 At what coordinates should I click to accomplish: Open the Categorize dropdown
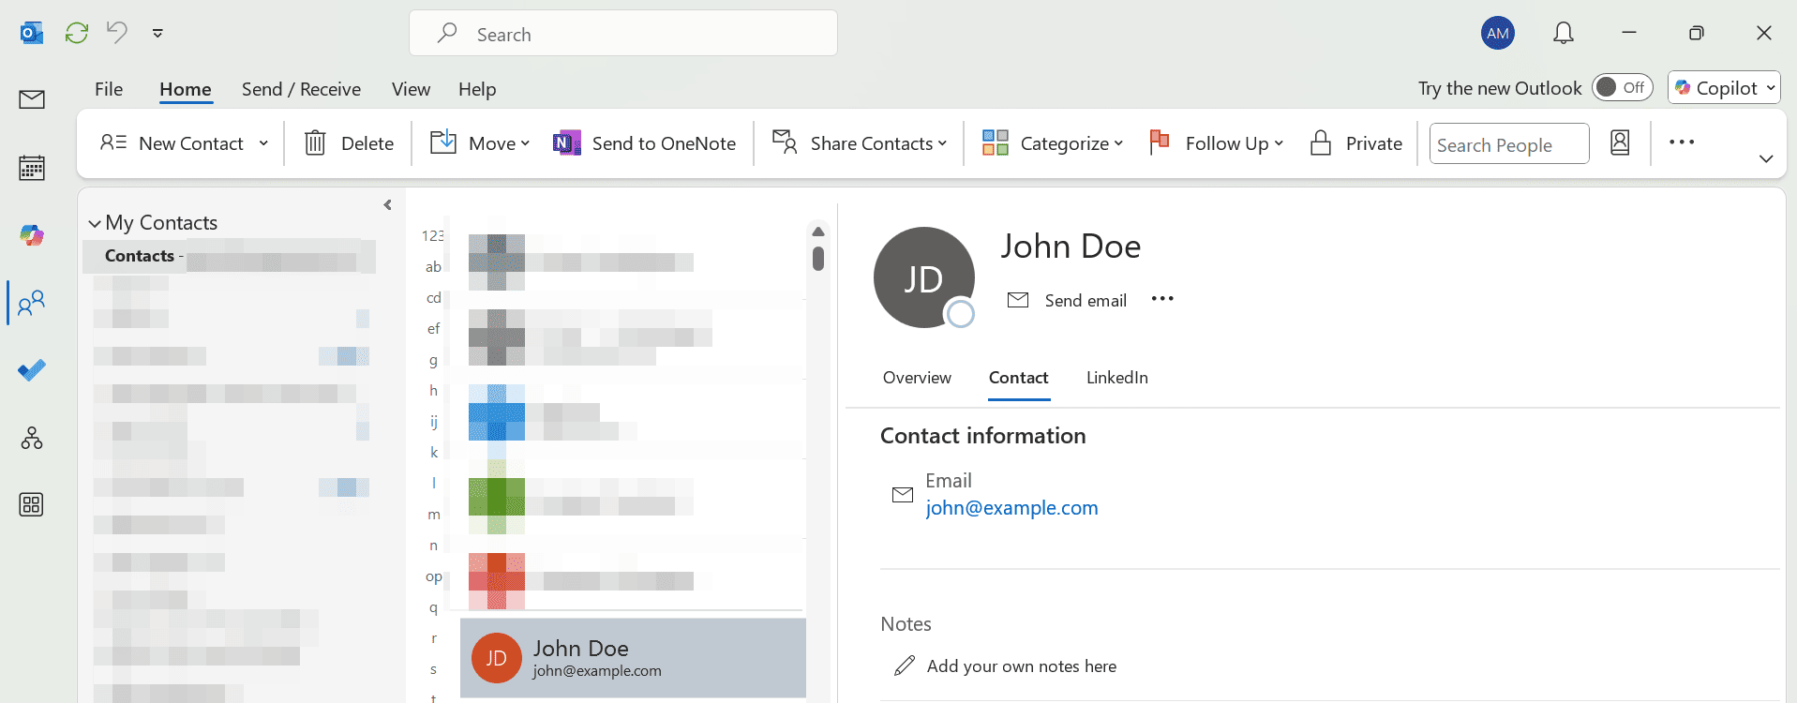1052,143
